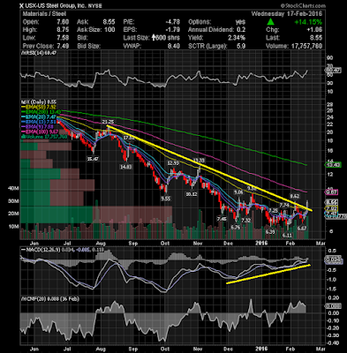Click the EPS value -1.79
Image resolution: width=347 pixels, height=353 pixels.
pyautogui.click(x=173, y=30)
